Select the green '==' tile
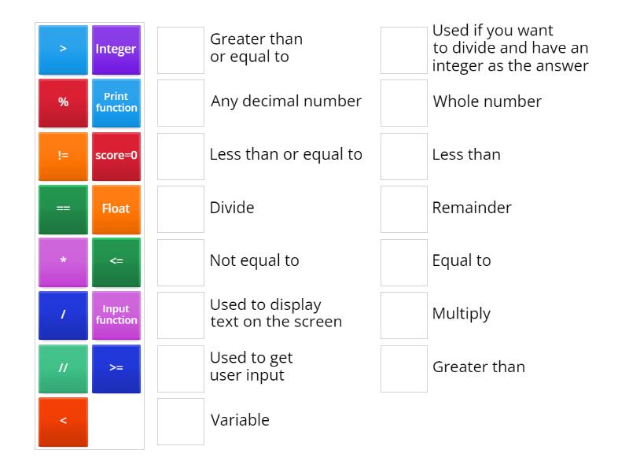 coord(63,209)
